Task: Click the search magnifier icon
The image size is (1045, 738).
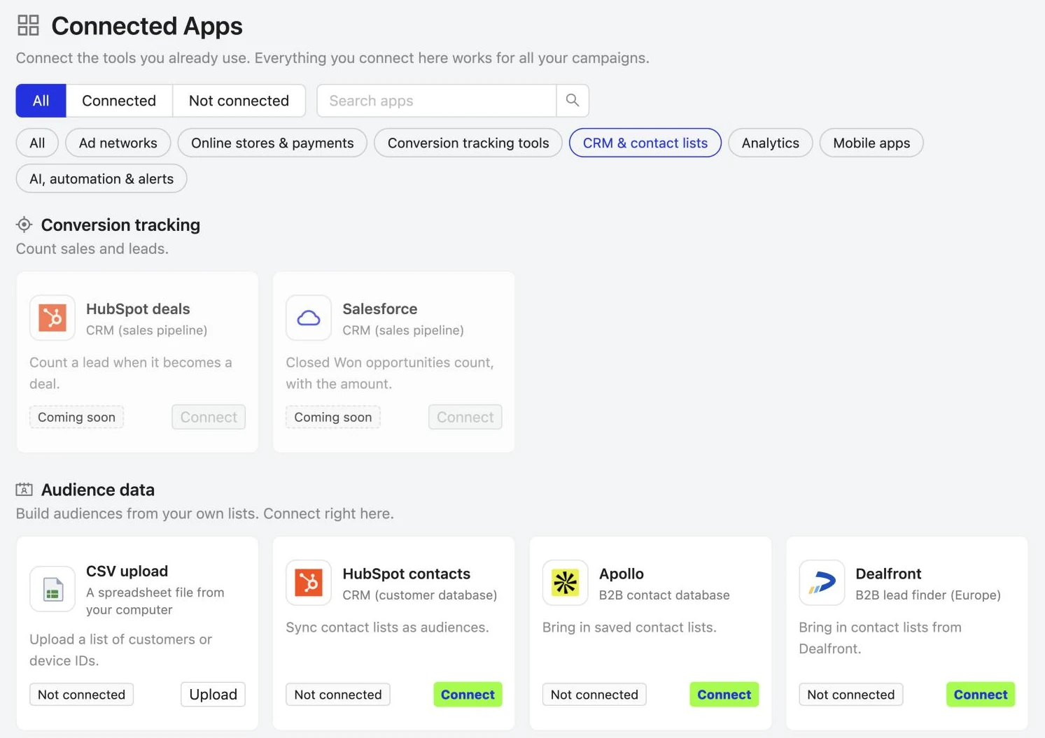Action: (573, 101)
